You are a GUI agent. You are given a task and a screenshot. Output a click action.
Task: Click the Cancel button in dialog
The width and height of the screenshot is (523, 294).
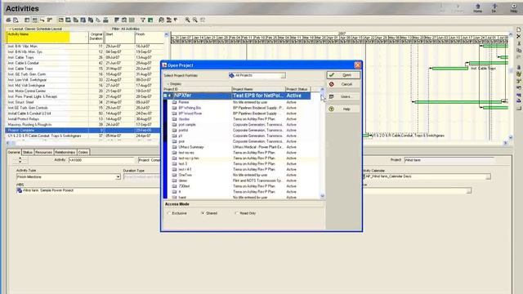(x=343, y=84)
